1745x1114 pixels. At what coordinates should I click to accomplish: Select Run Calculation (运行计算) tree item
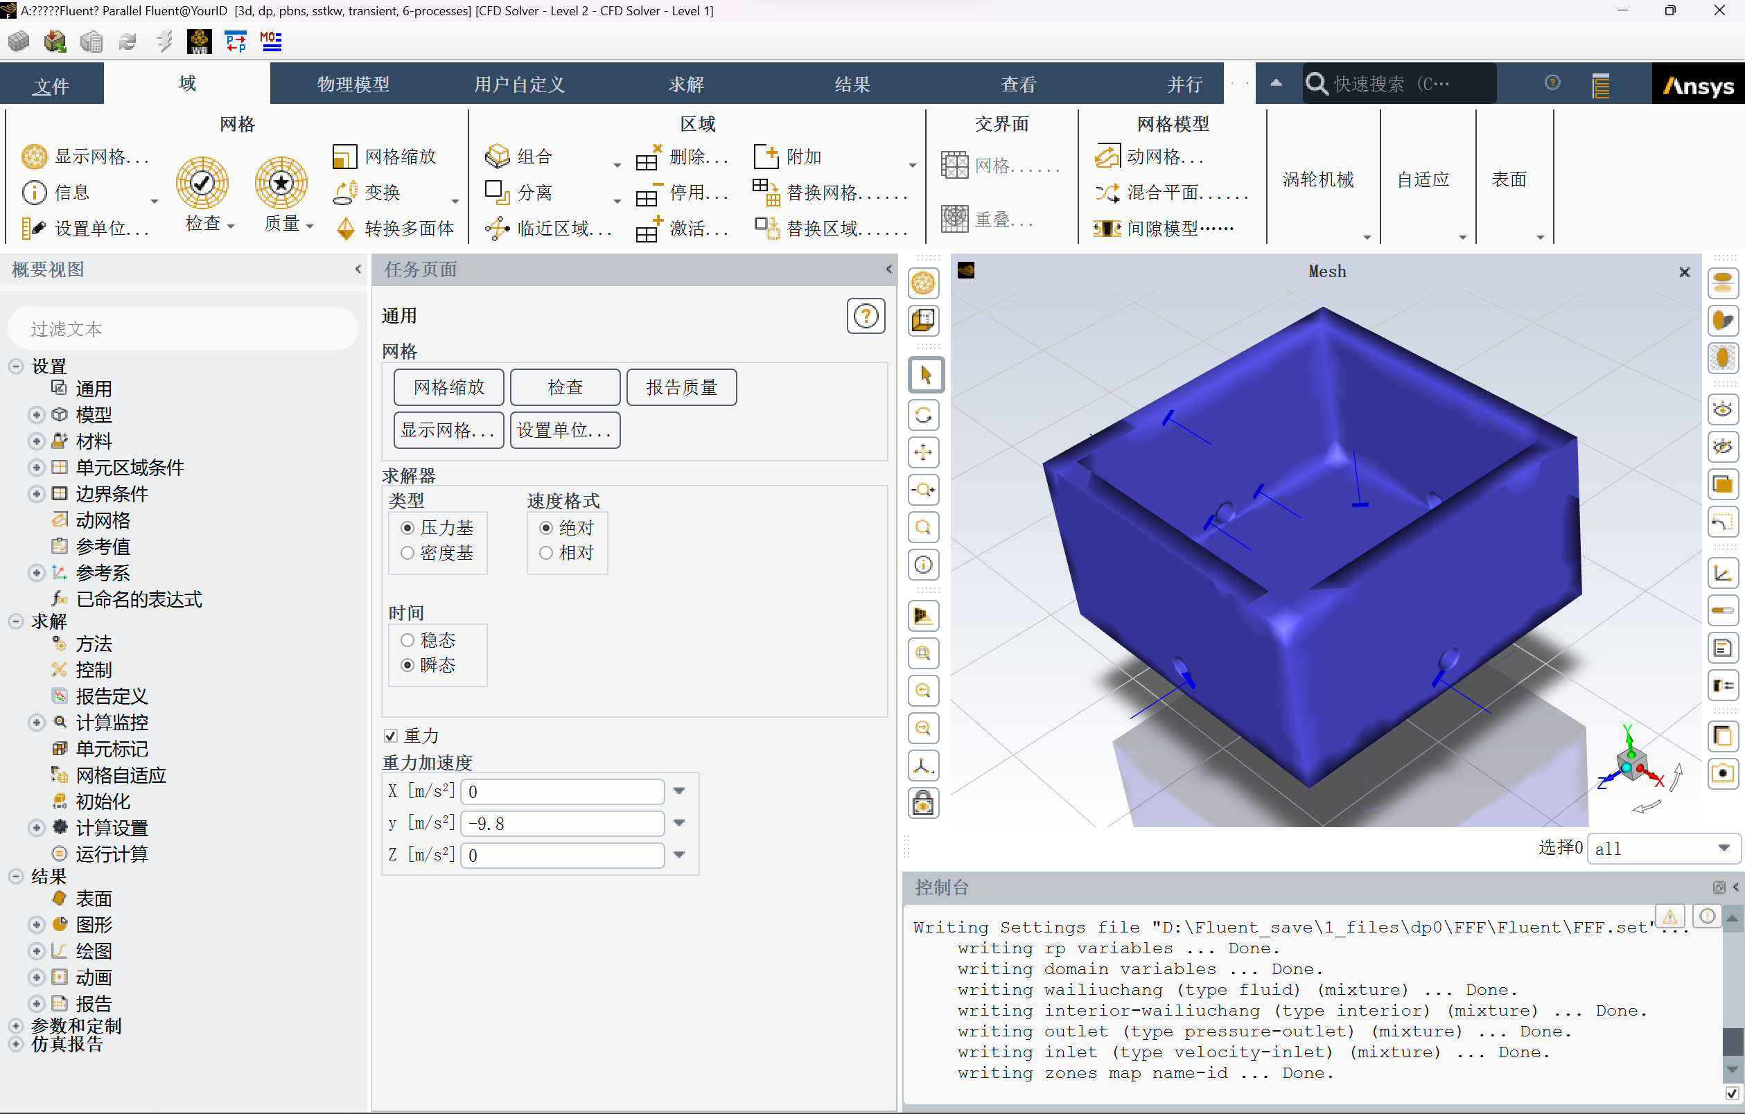112,854
